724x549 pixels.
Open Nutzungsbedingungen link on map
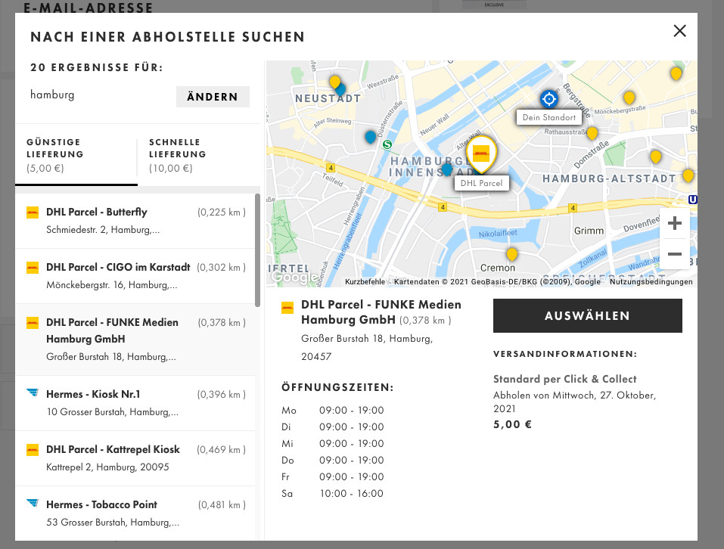pyautogui.click(x=651, y=282)
